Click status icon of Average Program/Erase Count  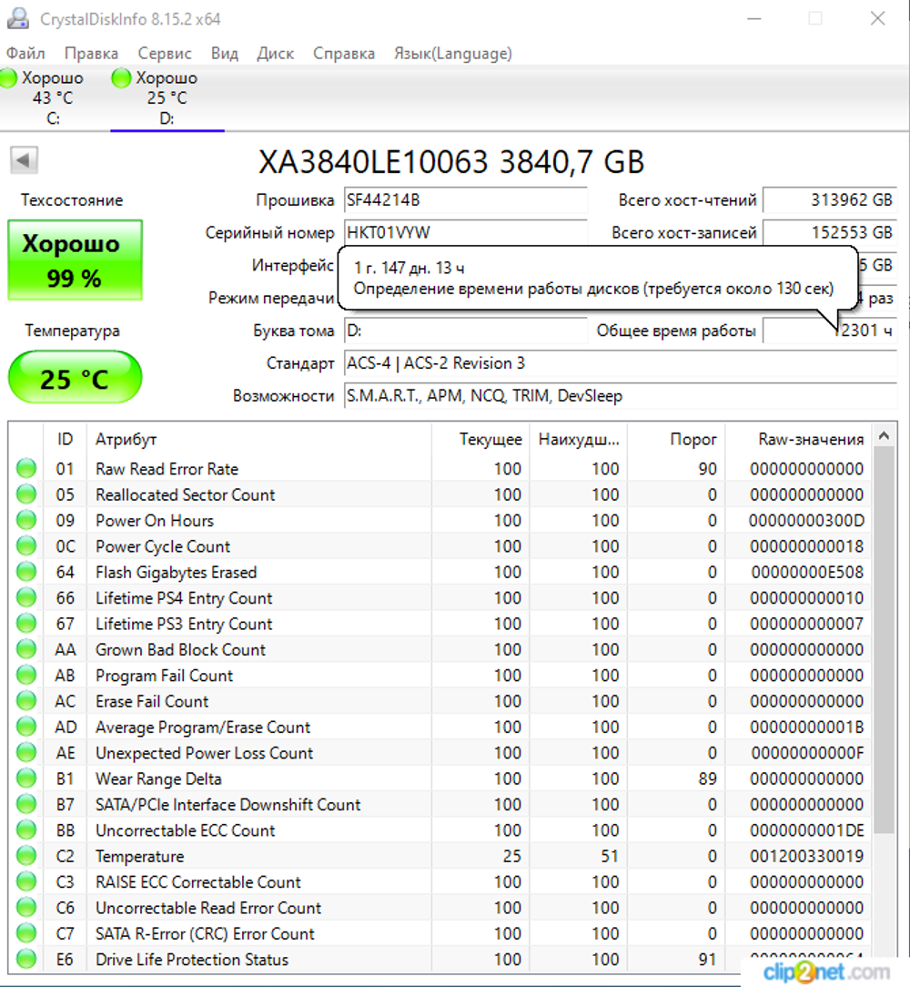tap(26, 727)
